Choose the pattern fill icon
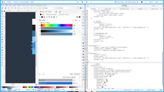 (x=52, y=17)
